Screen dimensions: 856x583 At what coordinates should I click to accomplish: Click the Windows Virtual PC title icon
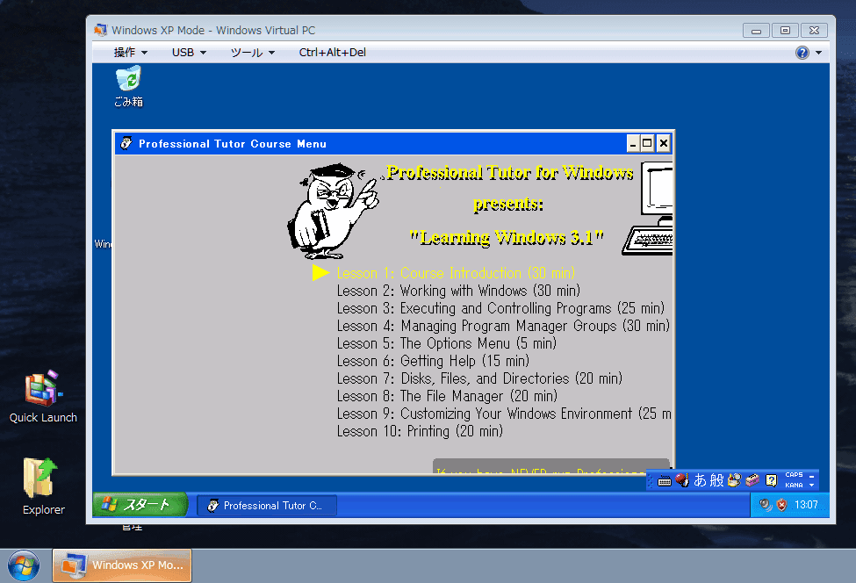pos(100,30)
